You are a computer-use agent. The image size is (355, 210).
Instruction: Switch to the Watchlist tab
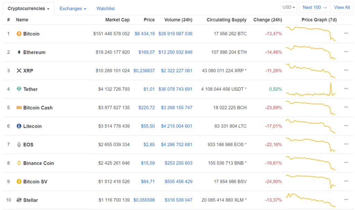[x=105, y=8]
